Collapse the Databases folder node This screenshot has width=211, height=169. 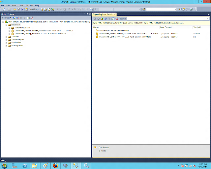coord(6,25)
